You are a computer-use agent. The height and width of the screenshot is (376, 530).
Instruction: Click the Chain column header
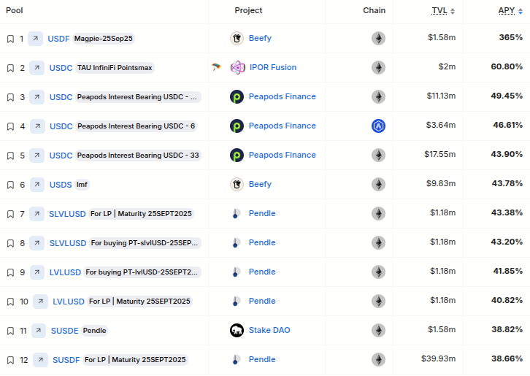coord(375,10)
